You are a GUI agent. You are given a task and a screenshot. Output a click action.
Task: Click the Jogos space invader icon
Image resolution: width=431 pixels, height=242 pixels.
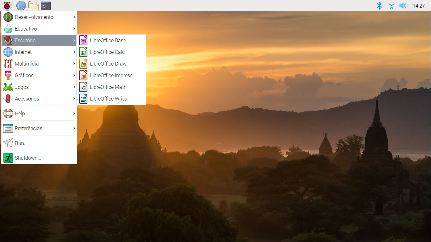8,87
